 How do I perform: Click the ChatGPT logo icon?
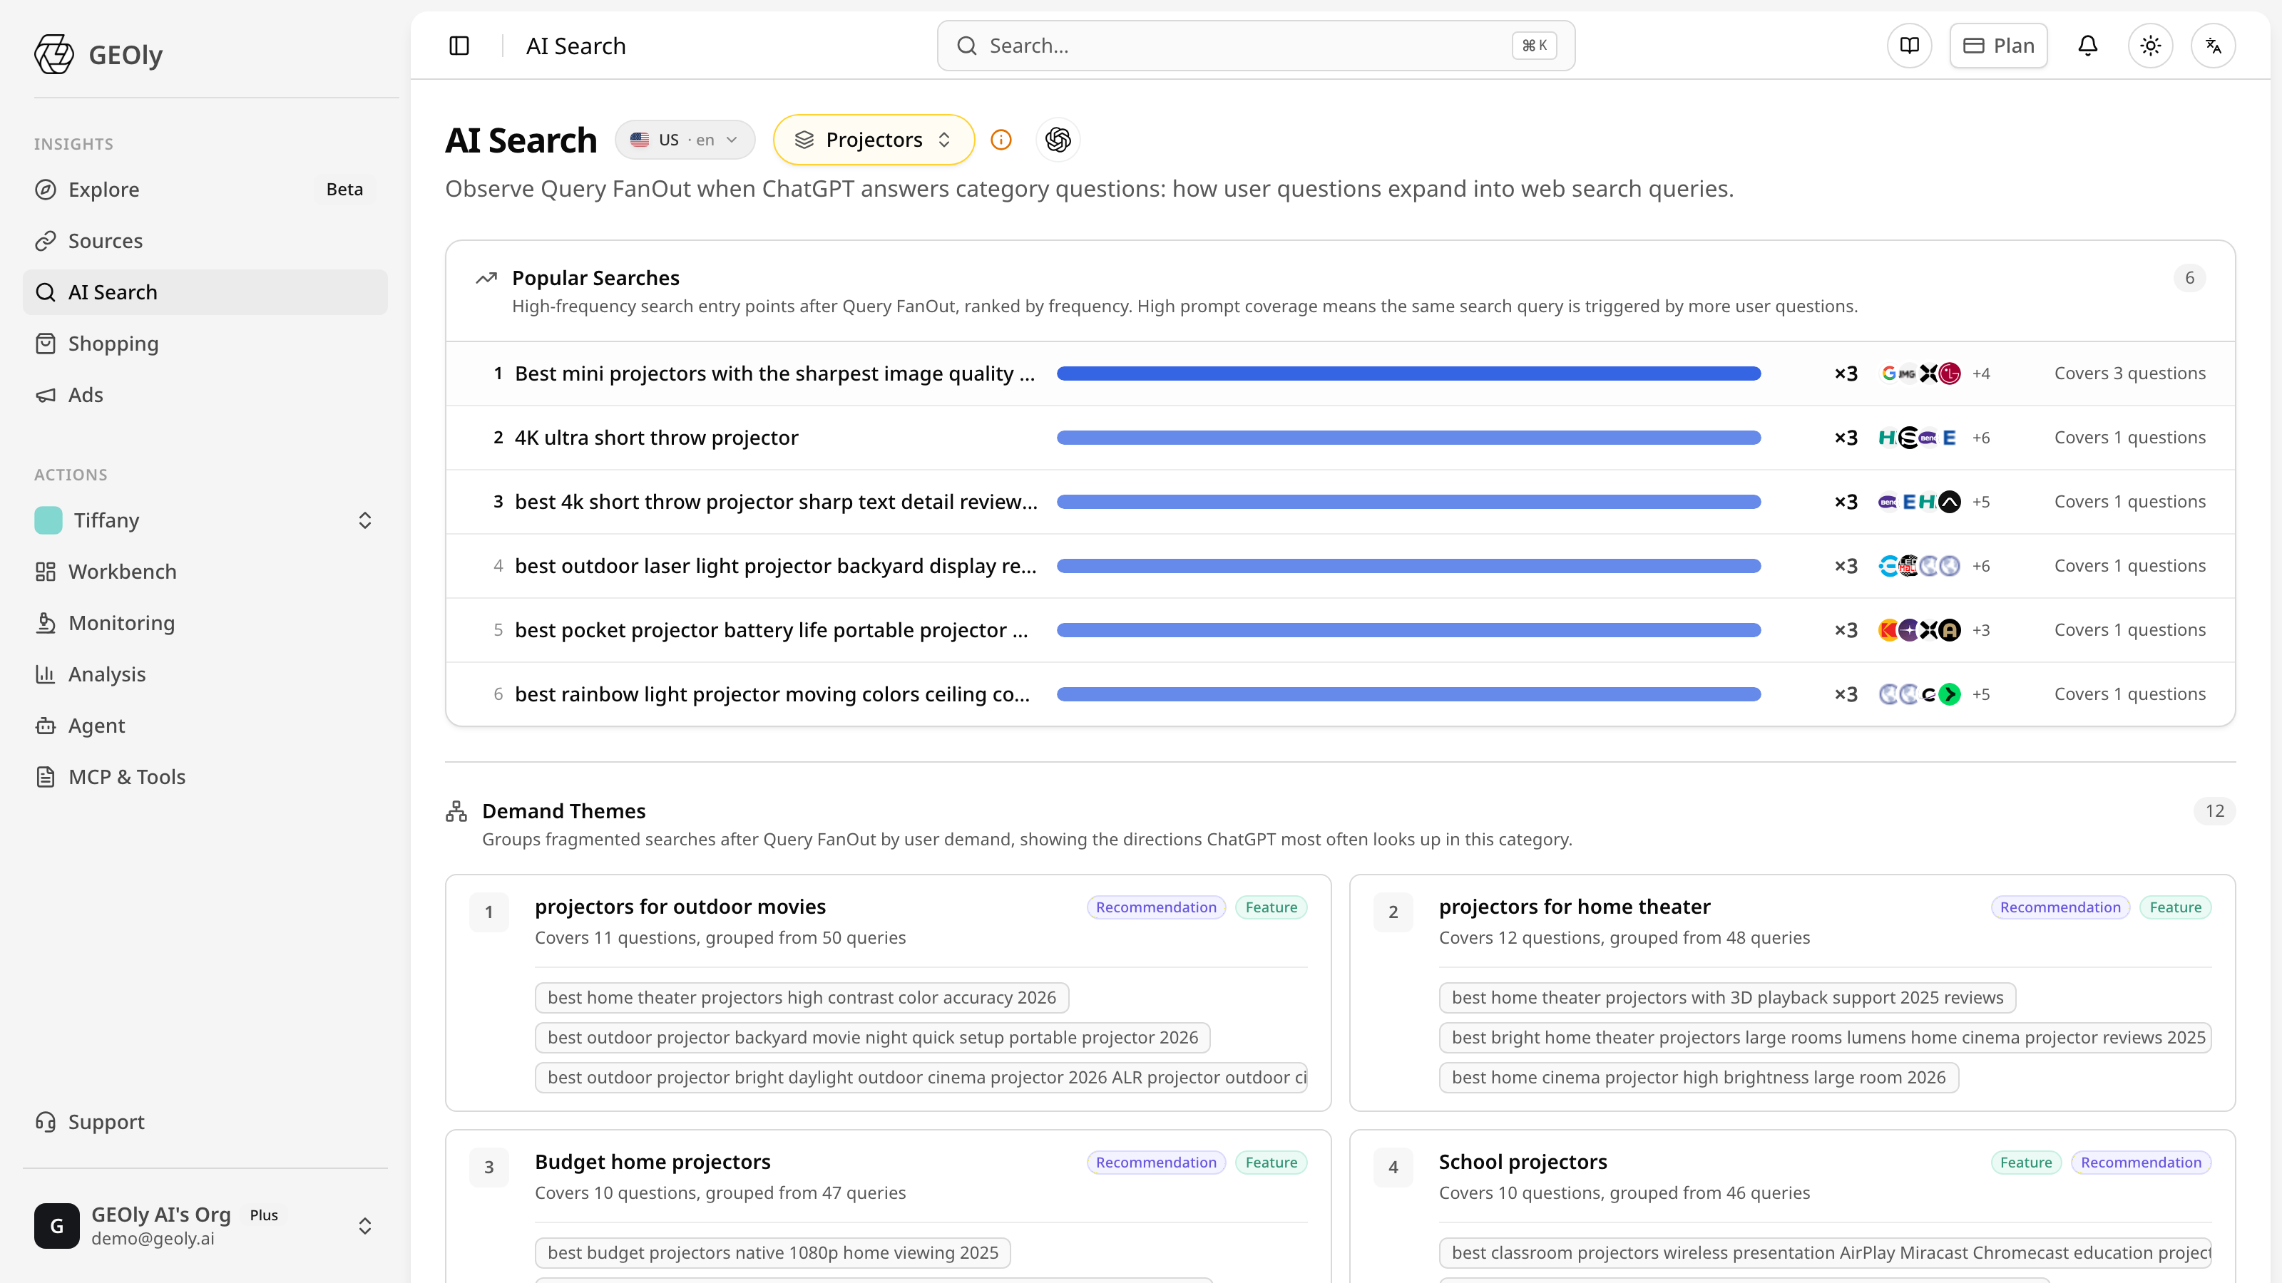[x=1058, y=140]
